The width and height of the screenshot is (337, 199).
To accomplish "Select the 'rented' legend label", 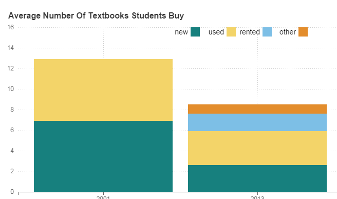I will [x=250, y=32].
